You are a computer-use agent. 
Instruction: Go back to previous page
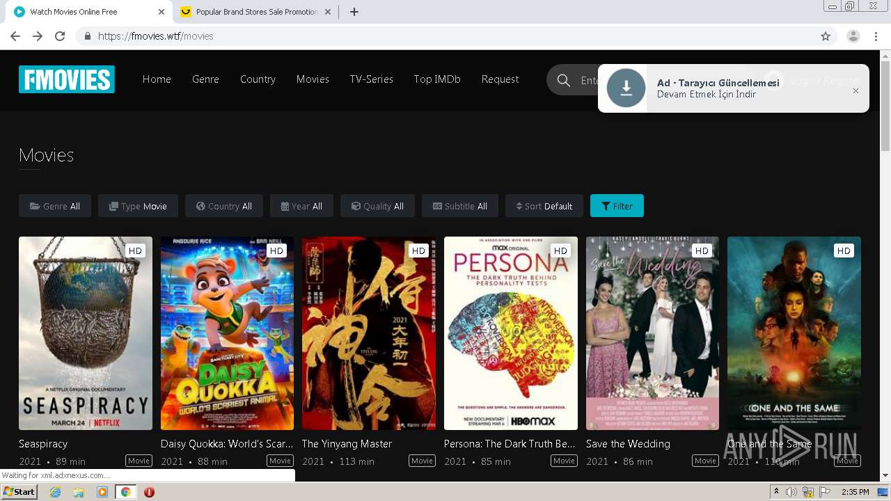point(15,36)
